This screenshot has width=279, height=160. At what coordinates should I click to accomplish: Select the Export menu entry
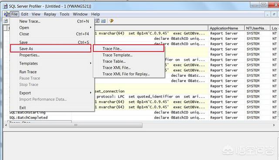click(52, 93)
